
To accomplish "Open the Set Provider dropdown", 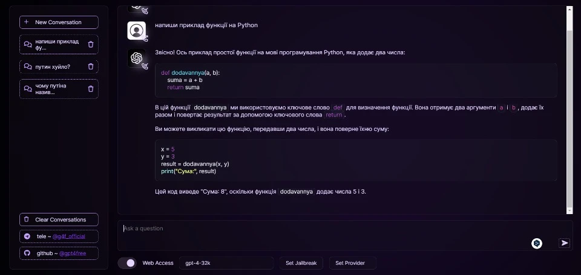I will [x=353, y=263].
